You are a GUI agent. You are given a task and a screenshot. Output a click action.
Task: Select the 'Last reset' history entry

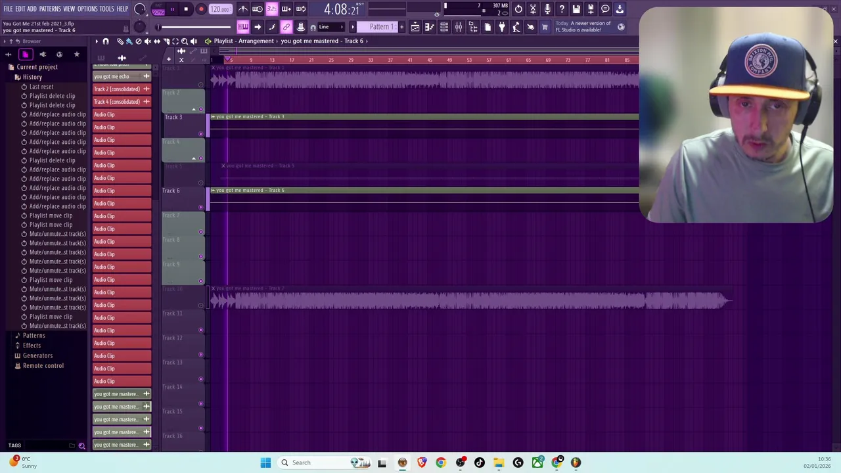click(x=41, y=87)
